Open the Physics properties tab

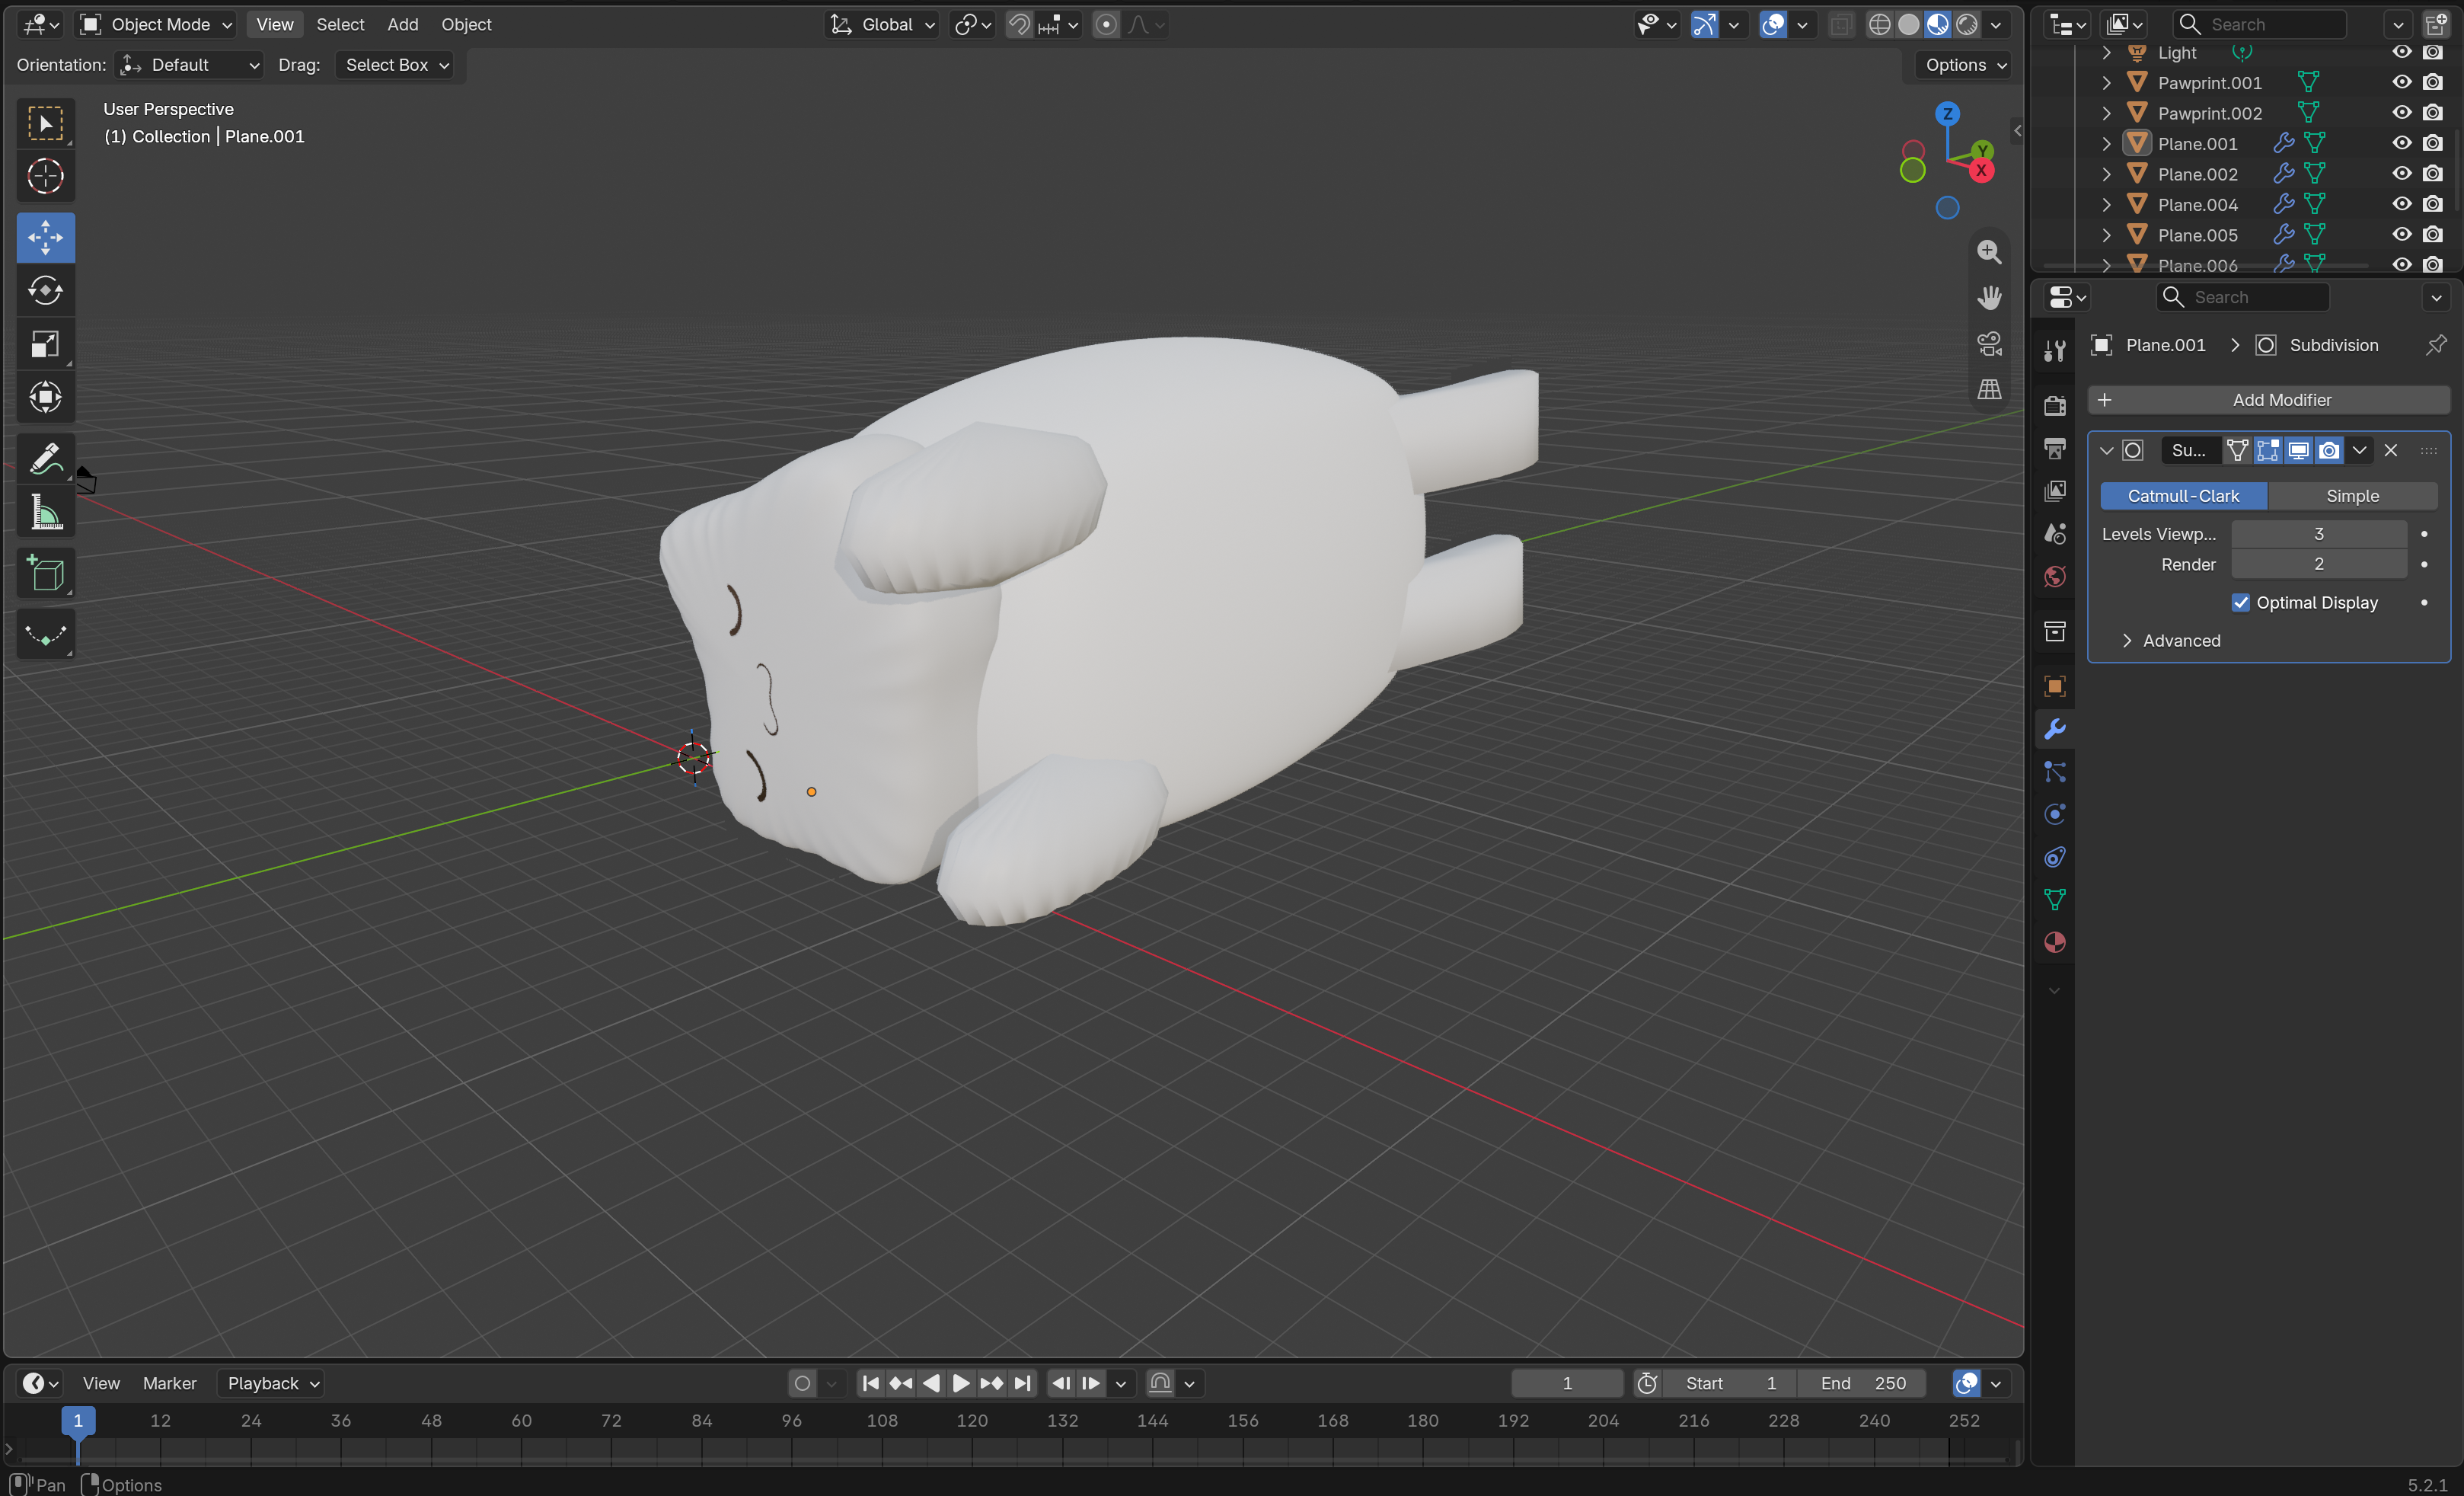click(x=2055, y=814)
